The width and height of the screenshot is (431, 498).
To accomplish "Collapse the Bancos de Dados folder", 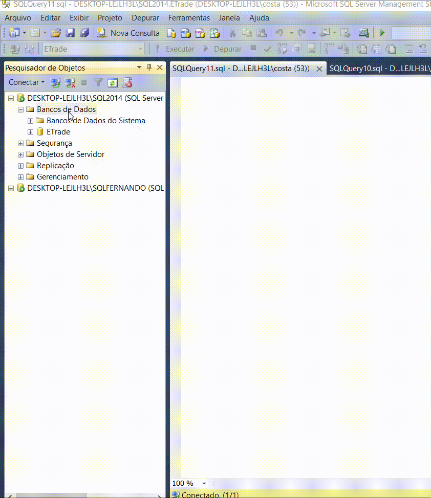I will [20, 109].
